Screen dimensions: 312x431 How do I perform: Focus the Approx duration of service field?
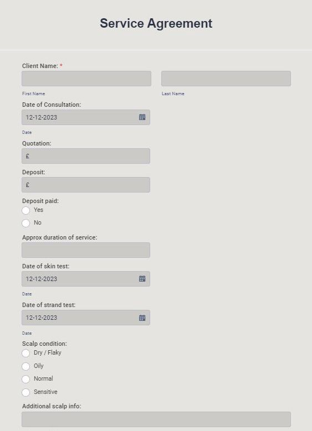tap(86, 250)
